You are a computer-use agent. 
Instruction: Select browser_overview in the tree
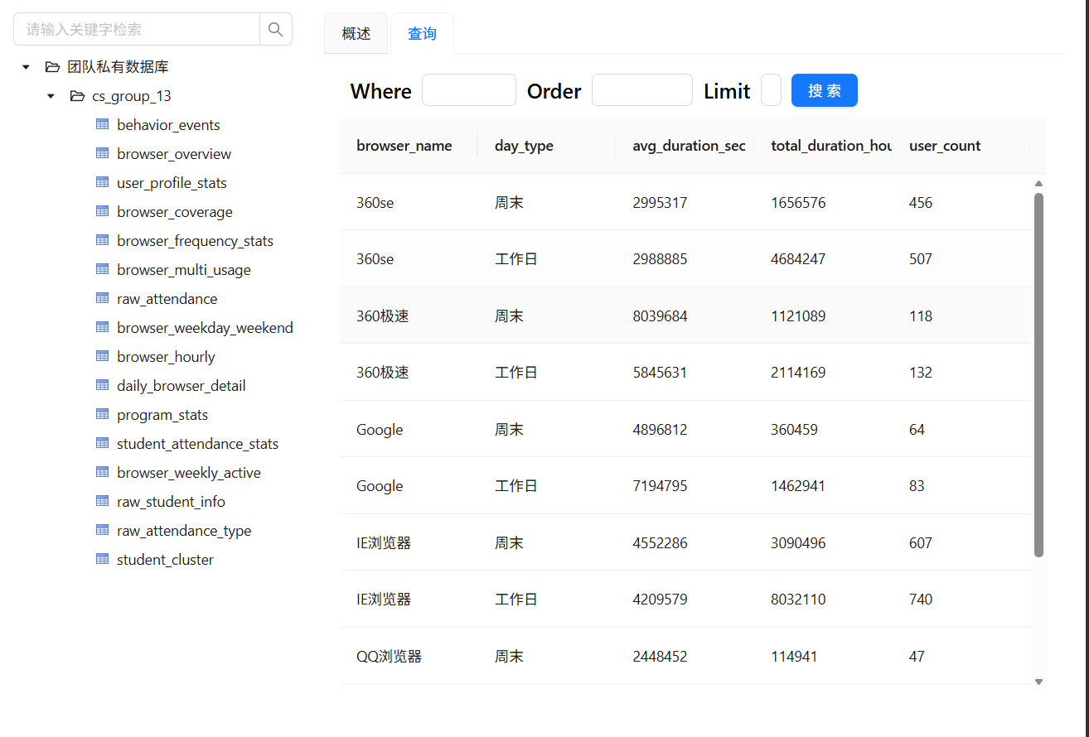[x=174, y=154]
